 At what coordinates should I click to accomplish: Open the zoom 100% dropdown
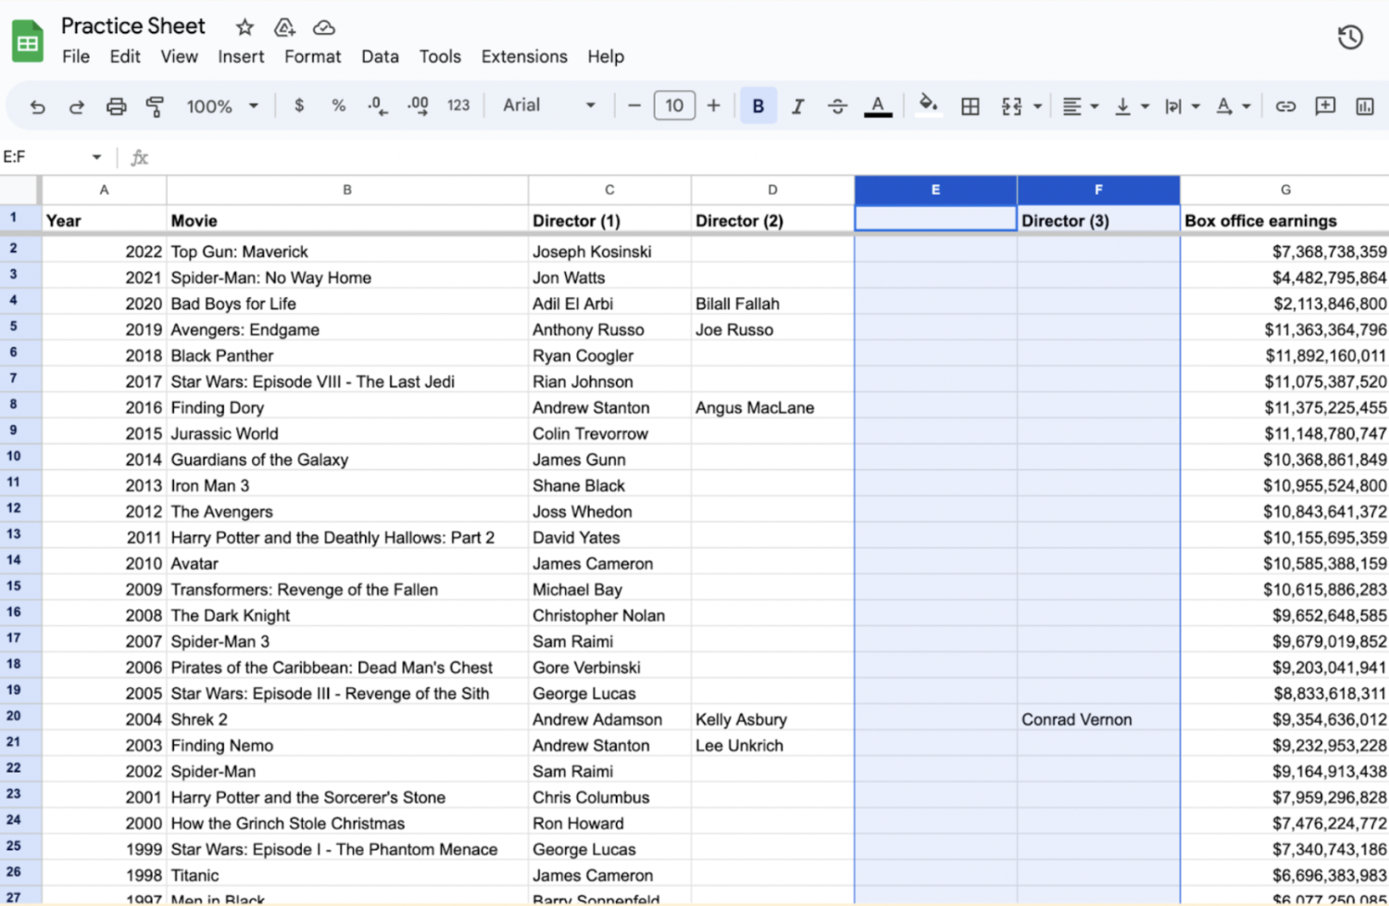point(222,107)
